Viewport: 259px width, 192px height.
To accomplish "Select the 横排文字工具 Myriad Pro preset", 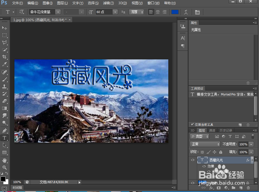I will click(x=222, y=94).
